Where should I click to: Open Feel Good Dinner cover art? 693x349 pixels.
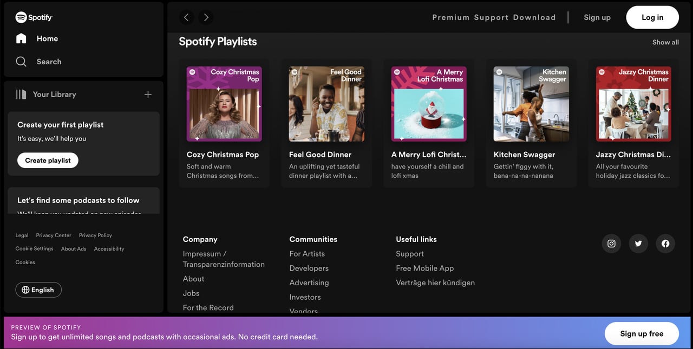tap(326, 104)
